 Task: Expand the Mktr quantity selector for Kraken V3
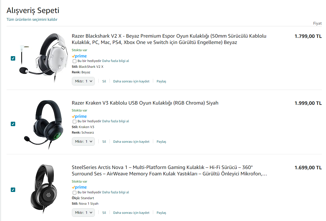pyautogui.click(x=83, y=142)
